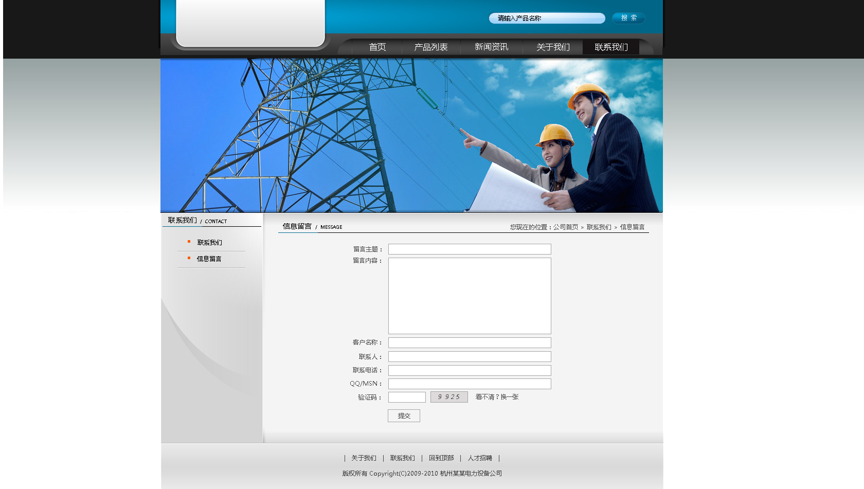Open the 新闻资讯 navigation tab
Image resolution: width=864 pixels, height=489 pixels.
pyautogui.click(x=491, y=47)
